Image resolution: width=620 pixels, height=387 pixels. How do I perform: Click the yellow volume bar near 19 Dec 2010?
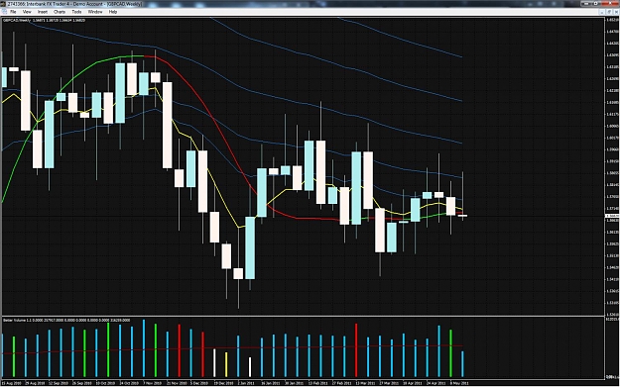(226, 364)
